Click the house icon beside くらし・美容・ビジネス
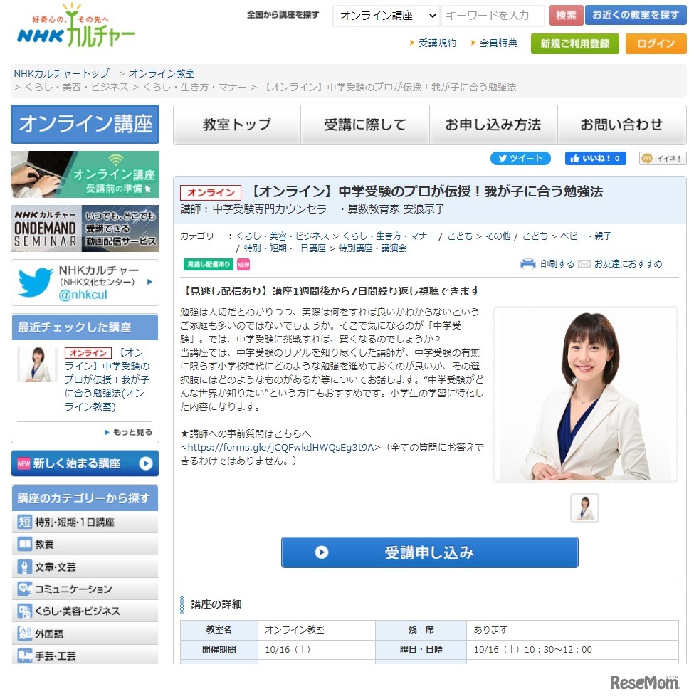The image size is (689, 699). [x=25, y=611]
